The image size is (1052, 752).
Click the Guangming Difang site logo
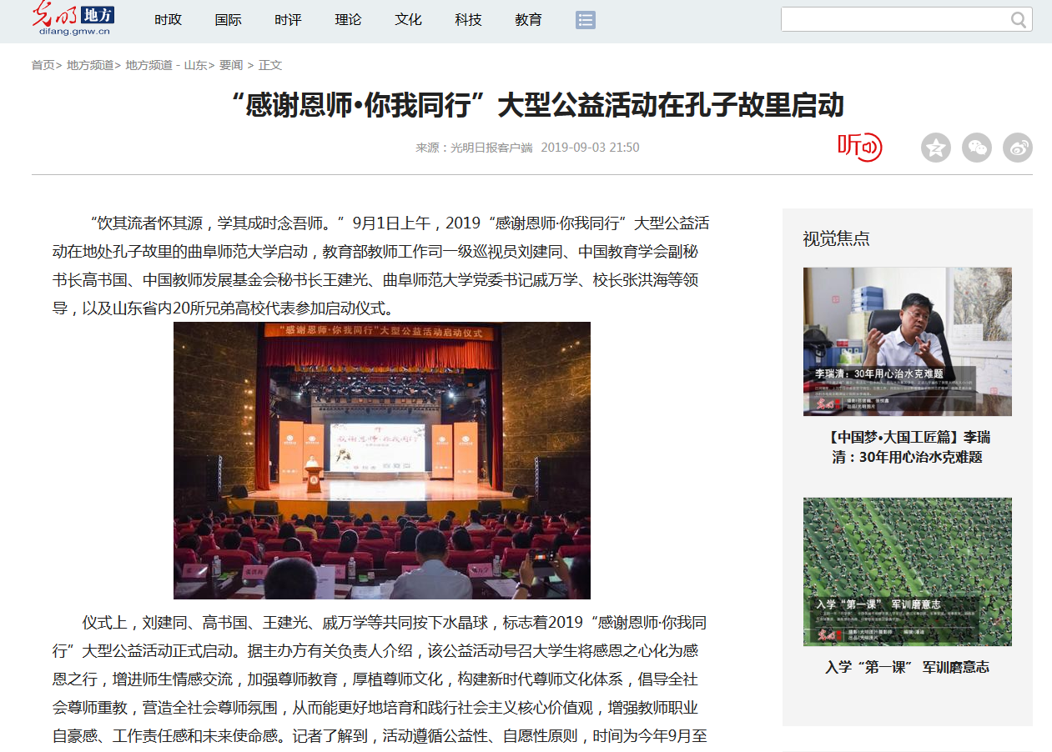coord(73,19)
